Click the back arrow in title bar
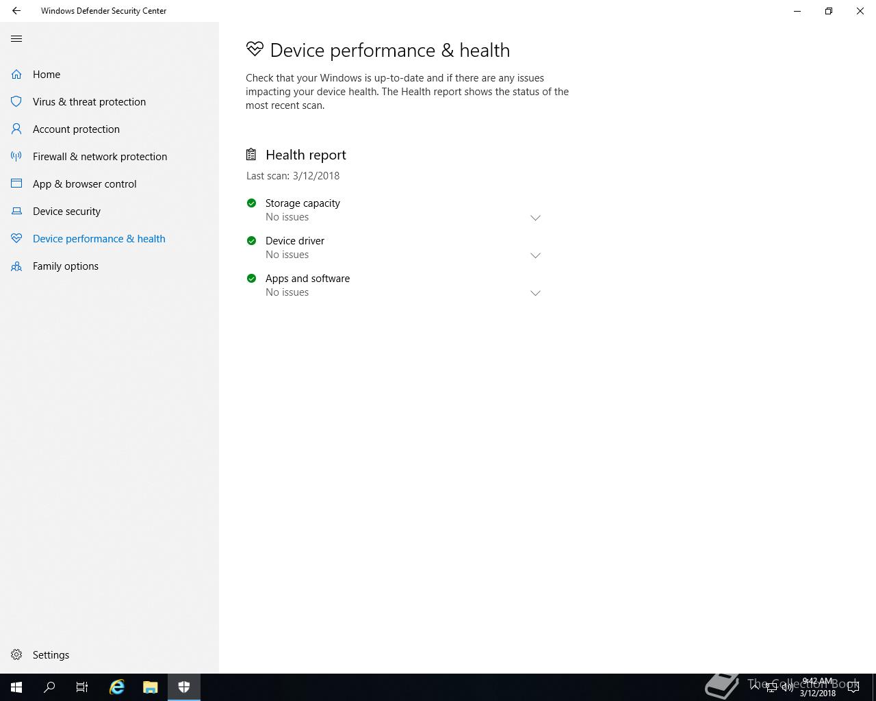 pos(16,11)
